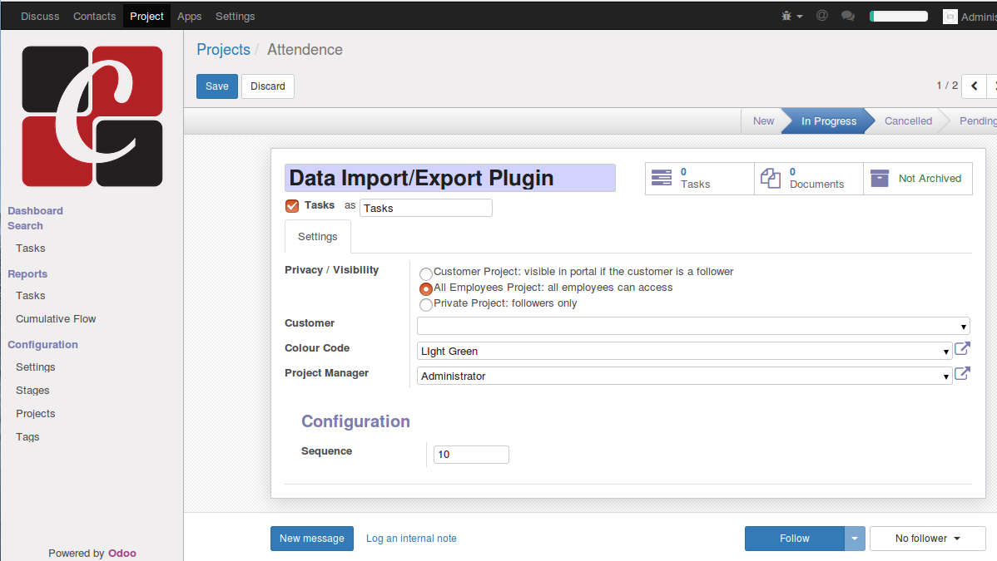Click the @ mentions icon

click(822, 16)
